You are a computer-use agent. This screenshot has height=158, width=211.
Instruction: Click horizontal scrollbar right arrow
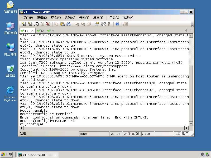186,128
